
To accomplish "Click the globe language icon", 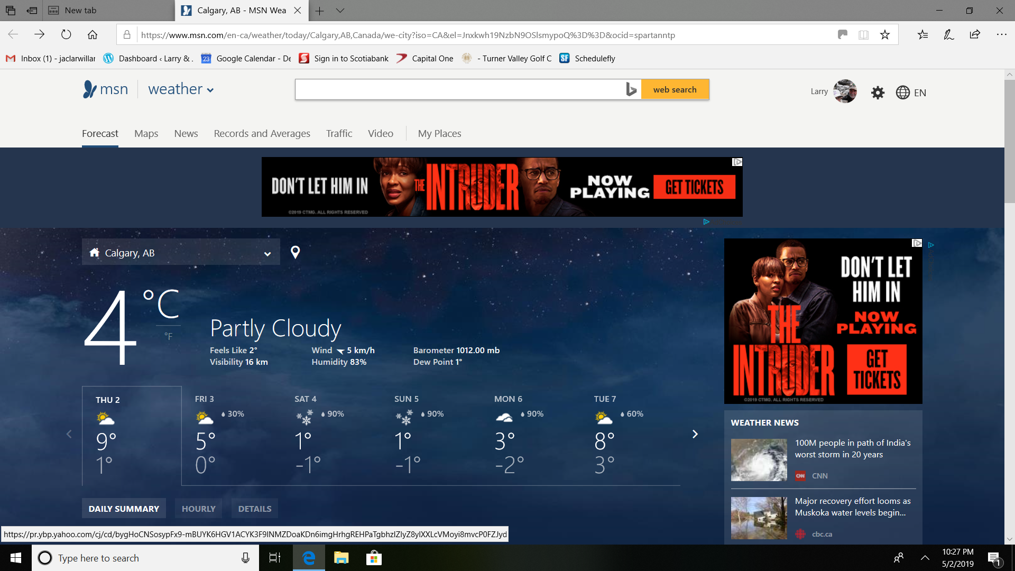I will (x=902, y=93).
